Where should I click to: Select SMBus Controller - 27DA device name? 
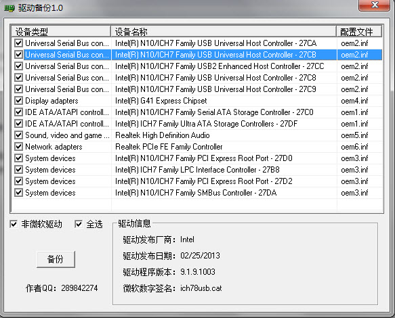click(x=196, y=193)
